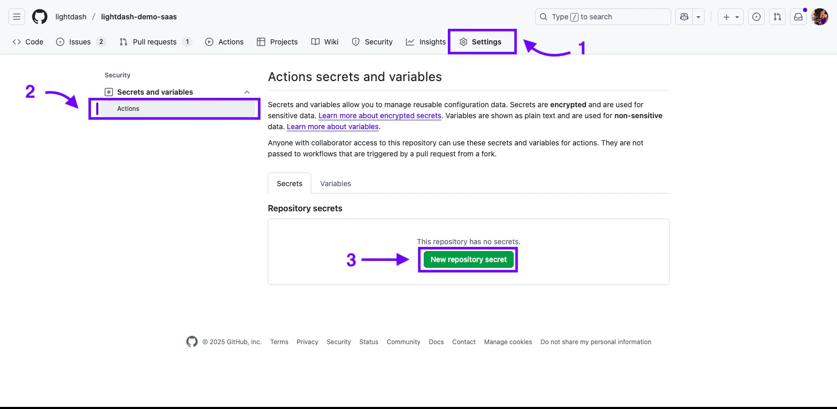
Task: Open the Terms footer link
Action: tap(279, 342)
